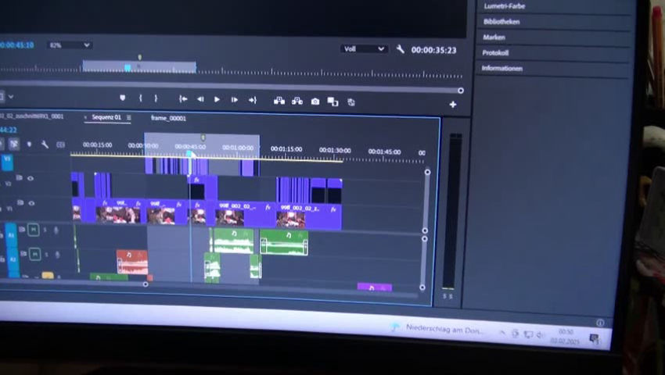The image size is (665, 375).
Task: Close the Sequenz 01 tab
Action: (85, 117)
